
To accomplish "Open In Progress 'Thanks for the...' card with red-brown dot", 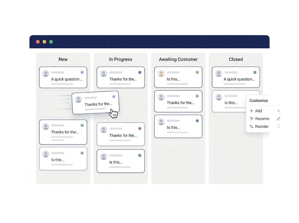I will [x=121, y=134].
